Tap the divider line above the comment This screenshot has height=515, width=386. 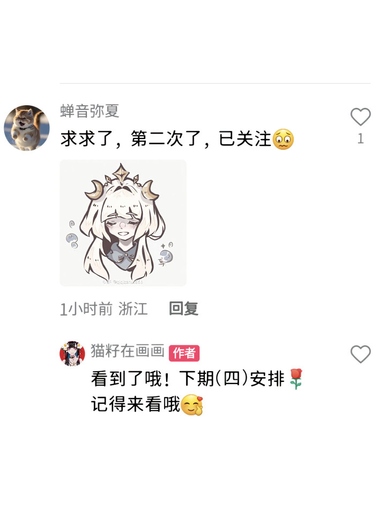click(216, 84)
